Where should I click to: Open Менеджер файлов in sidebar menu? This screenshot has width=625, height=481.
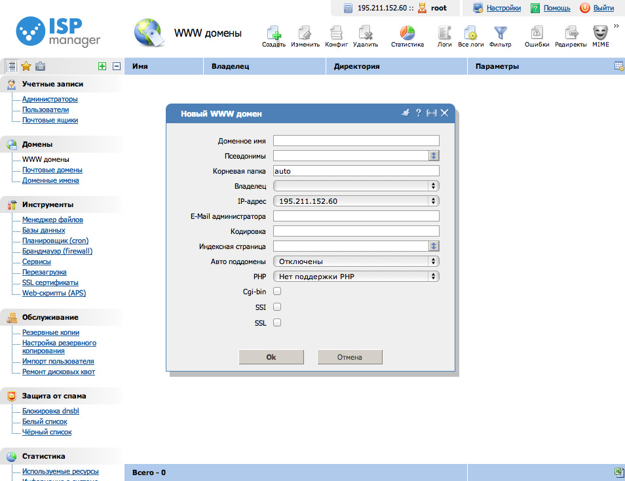pyautogui.click(x=52, y=220)
